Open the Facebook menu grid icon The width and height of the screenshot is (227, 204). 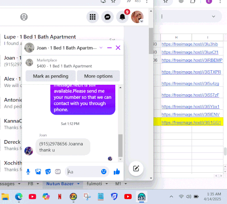[93, 17]
